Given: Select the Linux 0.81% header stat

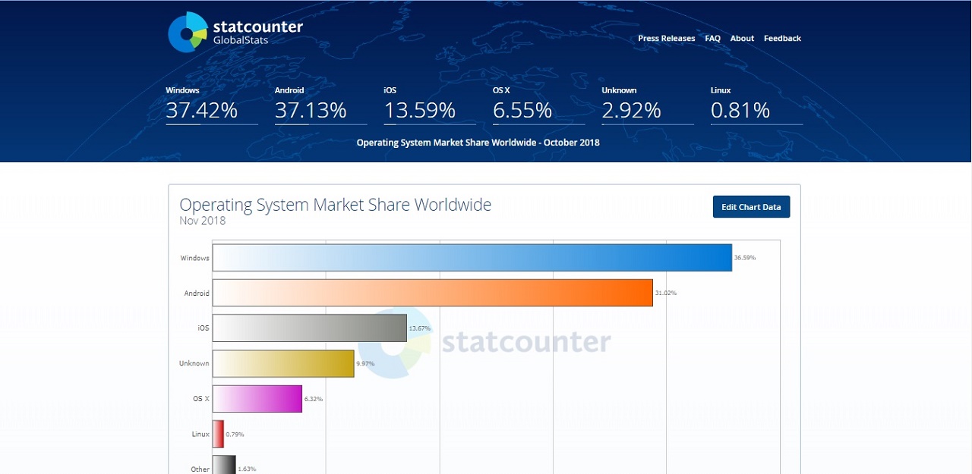Looking at the screenshot, I should pos(756,104).
